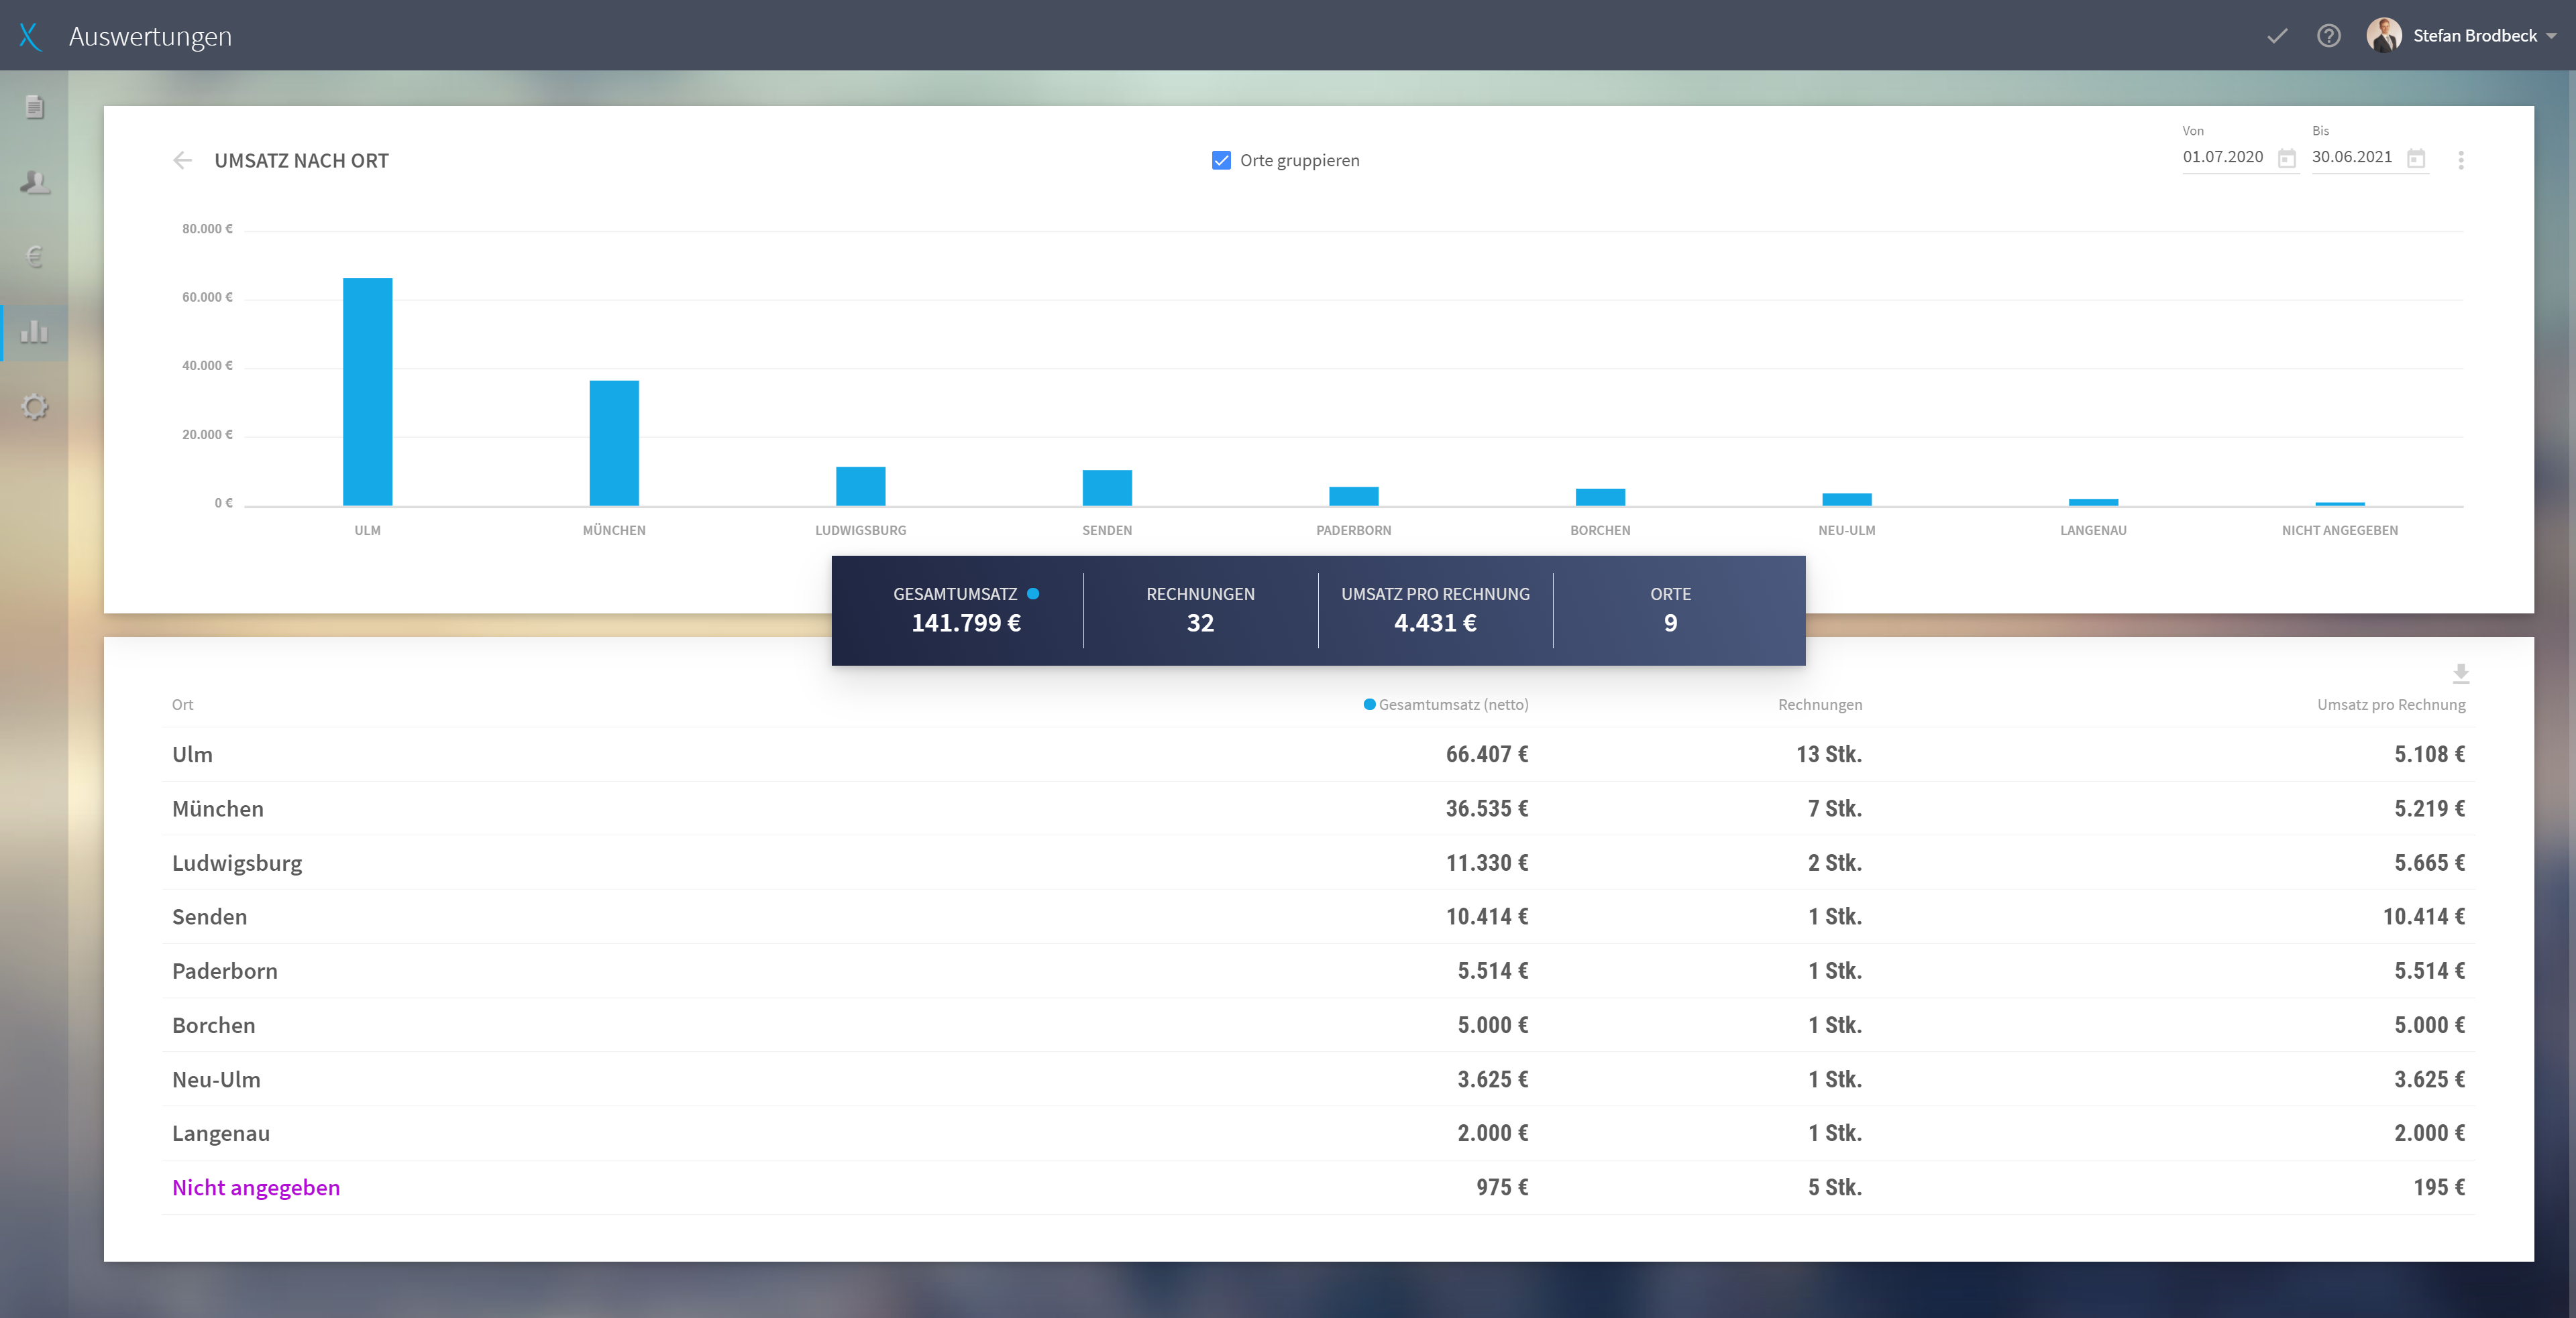Click the 10.414 € Umsatz pro Rechnung value

click(2424, 916)
